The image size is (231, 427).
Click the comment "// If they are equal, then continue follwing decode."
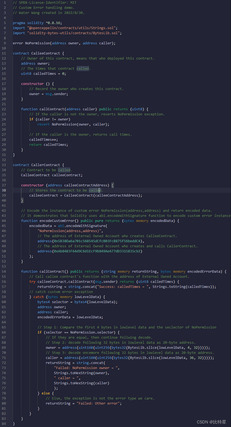coord(99,338)
